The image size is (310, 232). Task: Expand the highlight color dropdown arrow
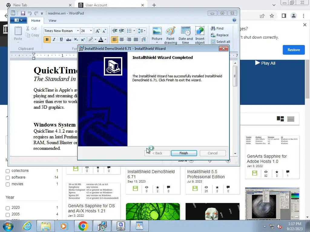(95, 40)
